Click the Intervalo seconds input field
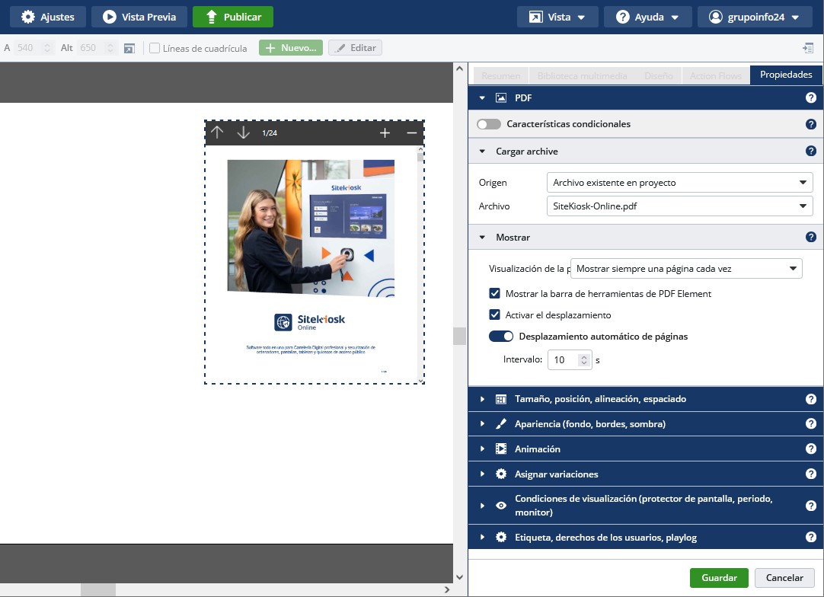 coord(564,360)
